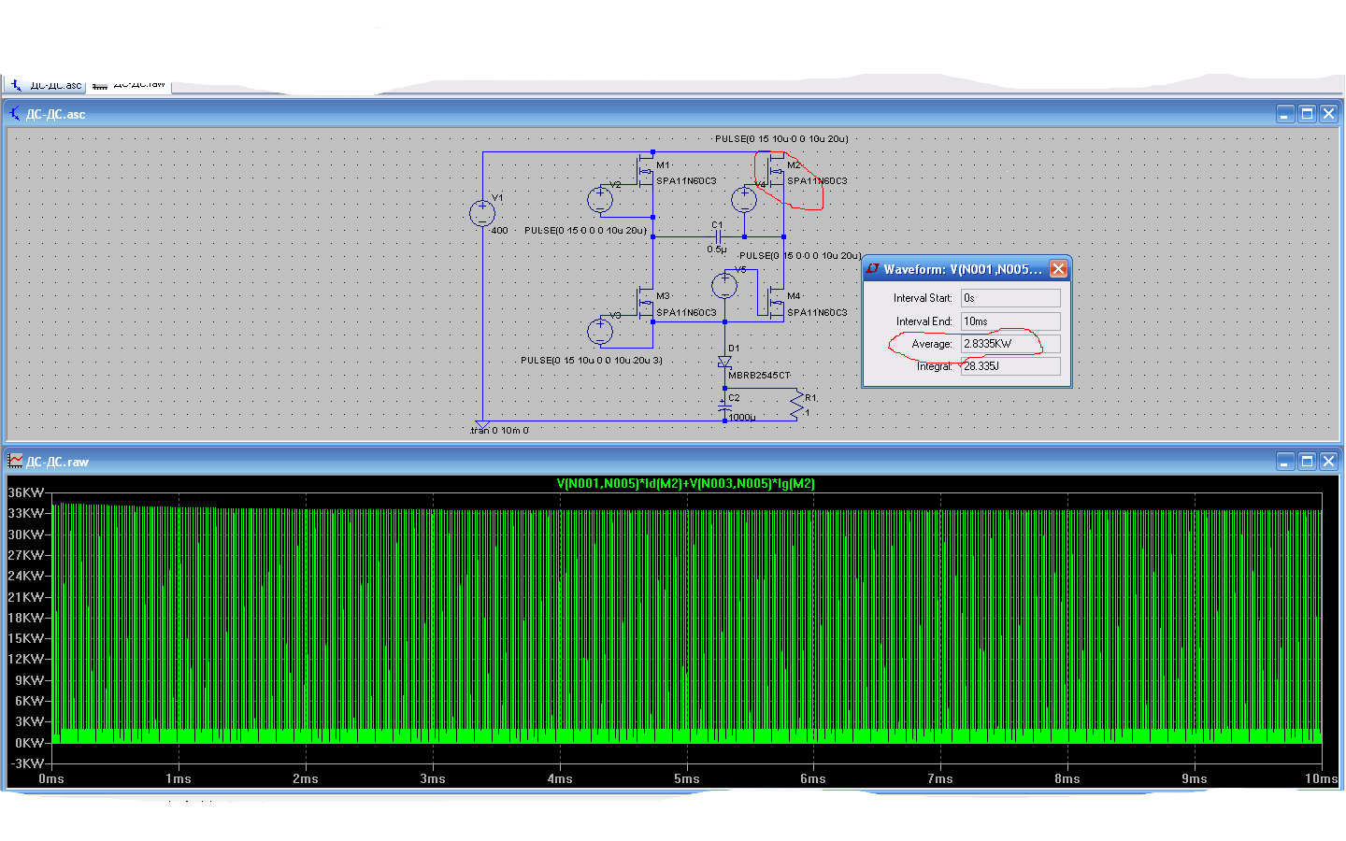Viewport: 1346px width, 841px height.
Task: Click the ground symbol below V1
Action: (x=482, y=425)
